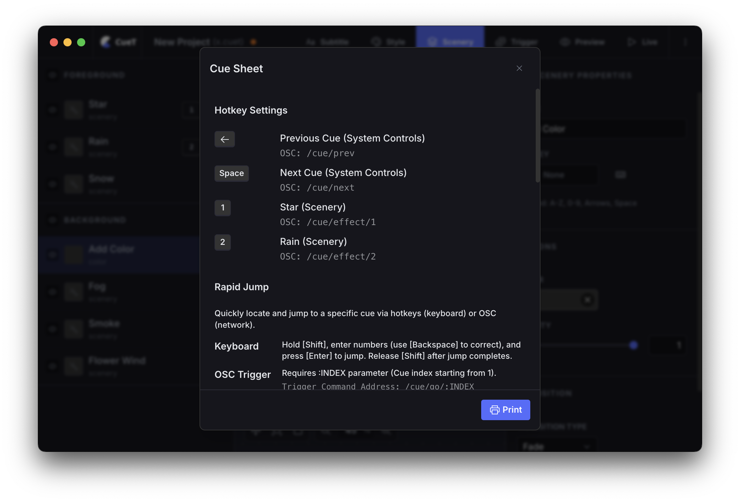Click the Live play icon
This screenshot has width=740, height=502.
pos(632,42)
